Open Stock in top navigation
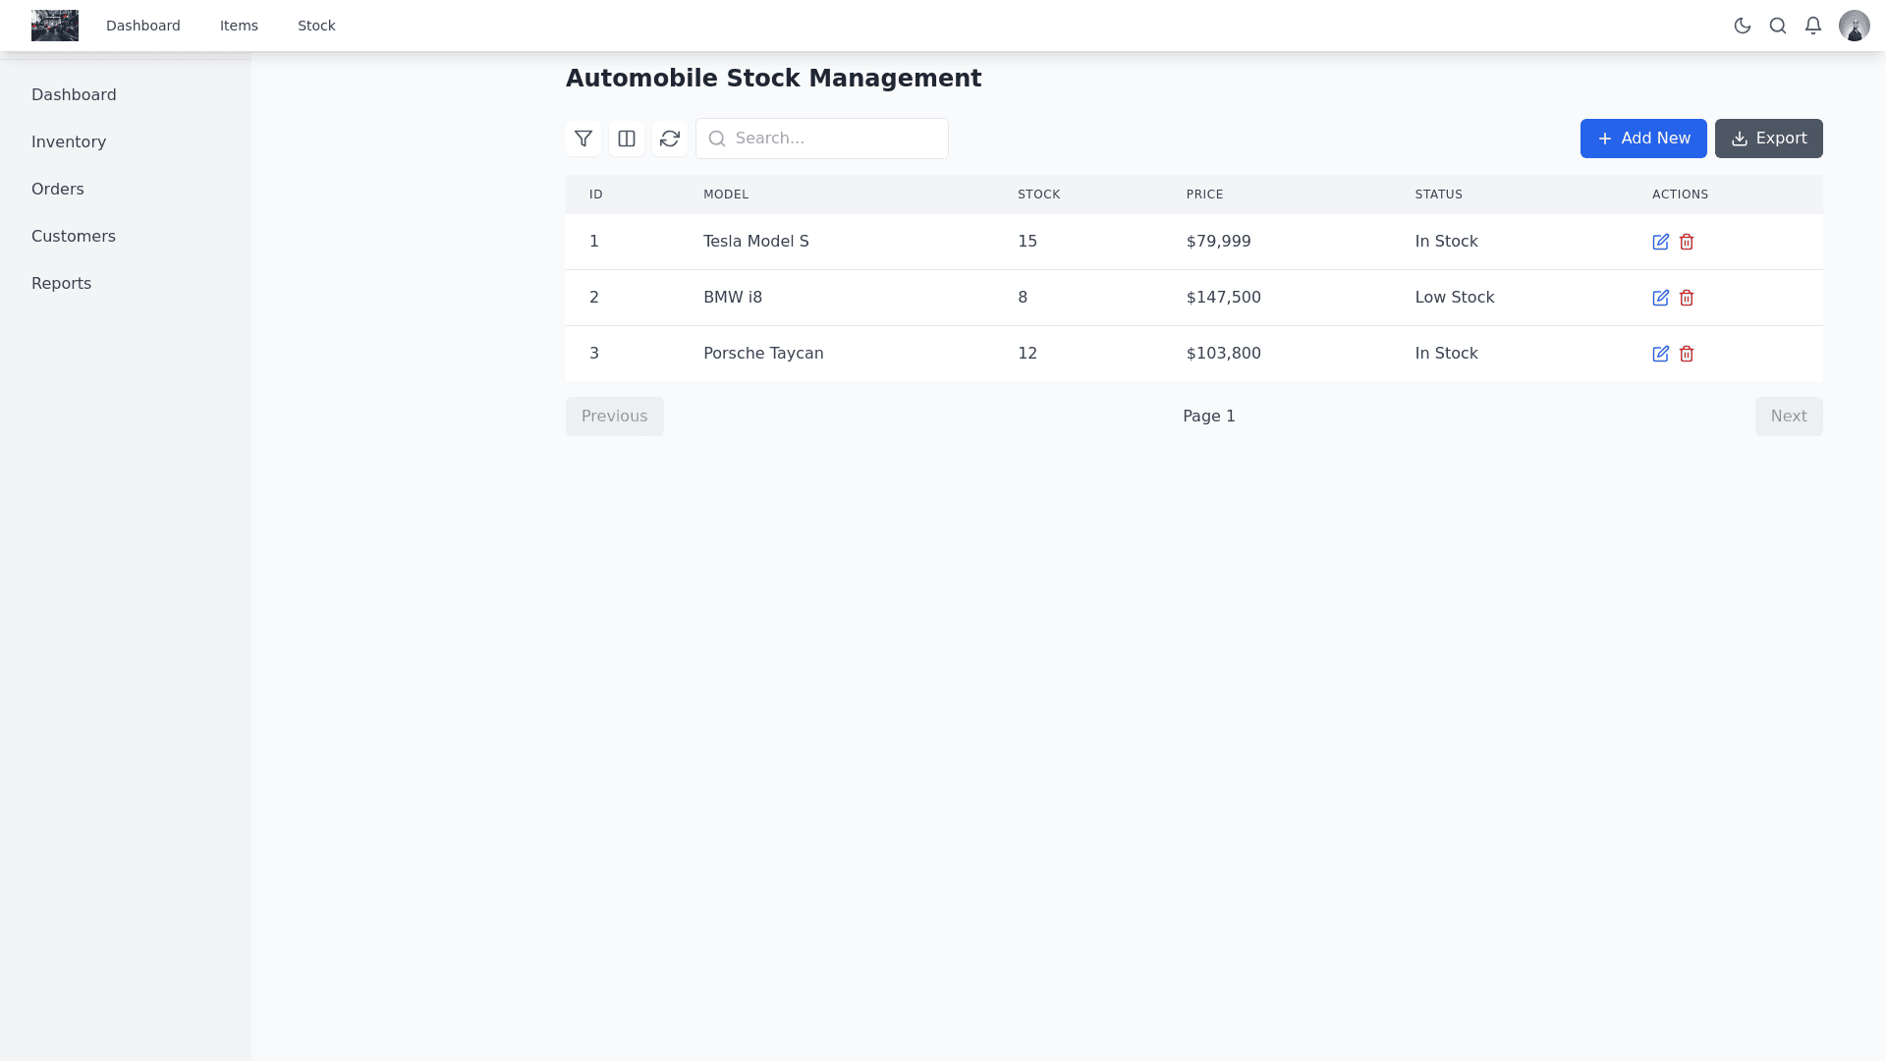1886x1061 pixels. click(316, 26)
